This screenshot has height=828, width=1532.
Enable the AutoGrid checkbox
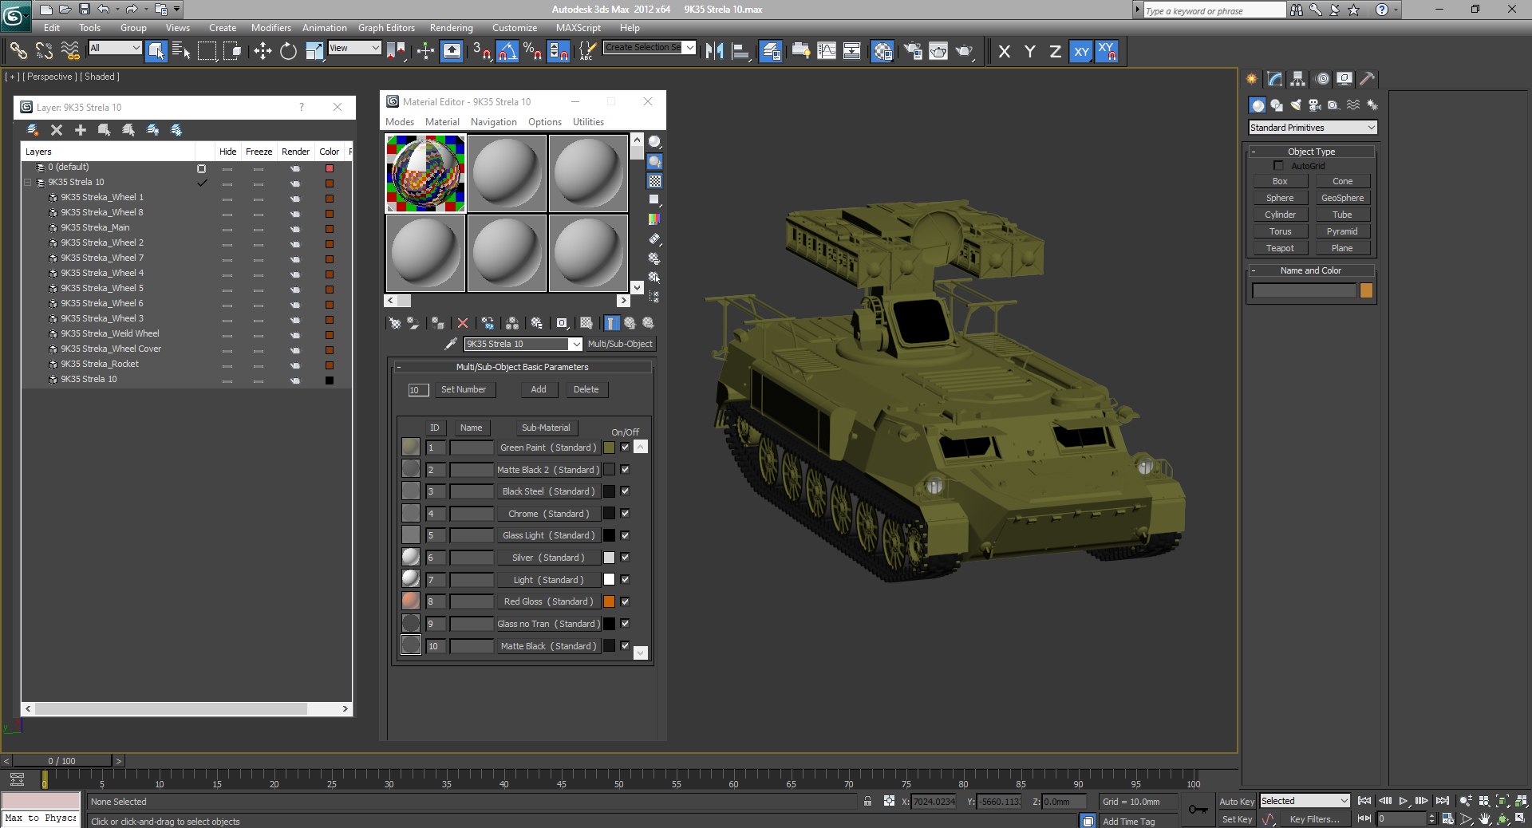point(1278,166)
